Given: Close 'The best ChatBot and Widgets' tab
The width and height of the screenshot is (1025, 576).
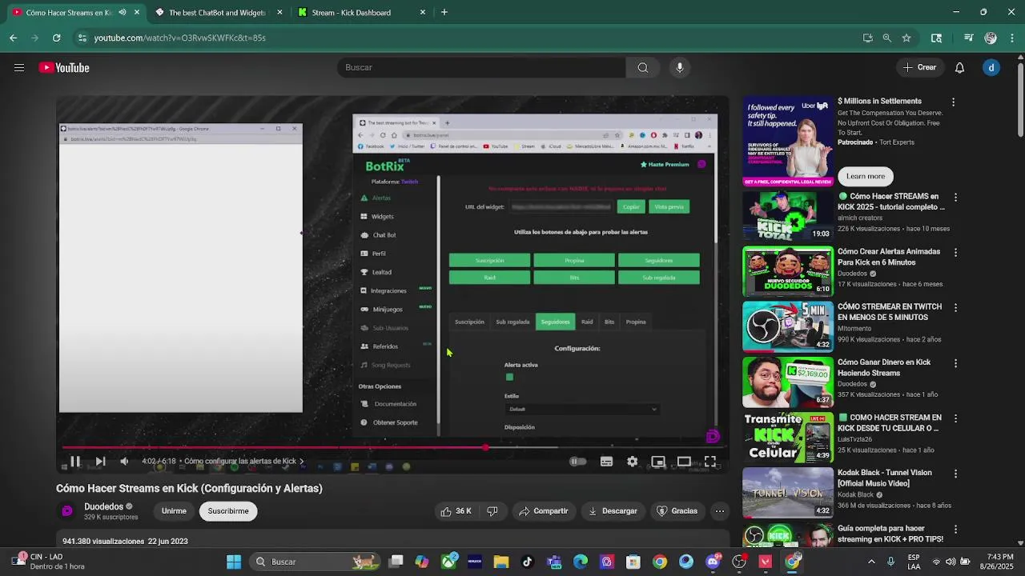Looking at the screenshot, I should (x=279, y=13).
